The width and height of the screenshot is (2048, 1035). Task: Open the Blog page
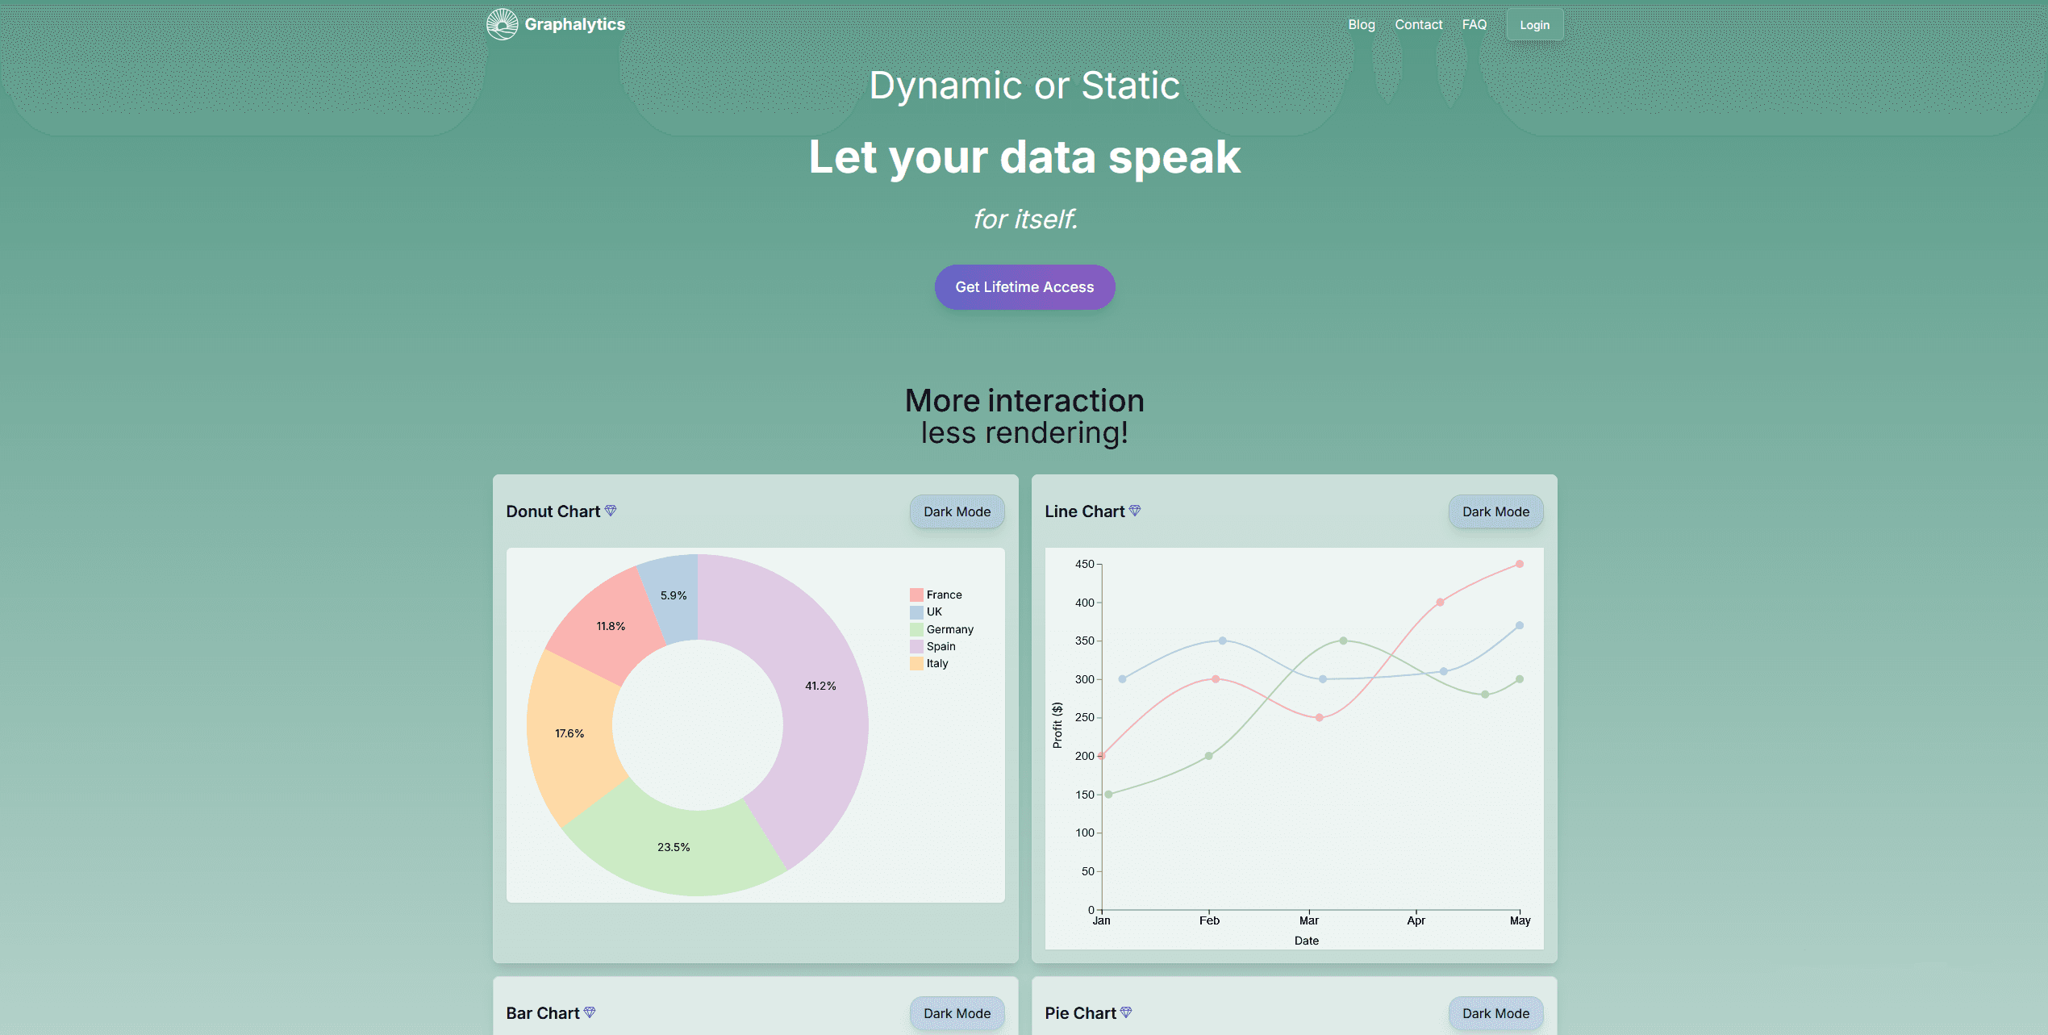(x=1361, y=24)
